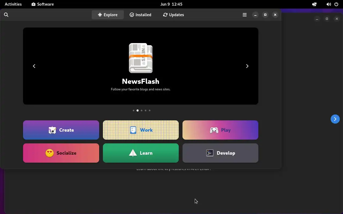This screenshot has width=343, height=214.
Task: Open the search icon in Software
Action: pyautogui.click(x=6, y=15)
